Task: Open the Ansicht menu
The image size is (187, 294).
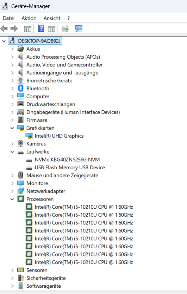Action: pyautogui.click(x=52, y=18)
